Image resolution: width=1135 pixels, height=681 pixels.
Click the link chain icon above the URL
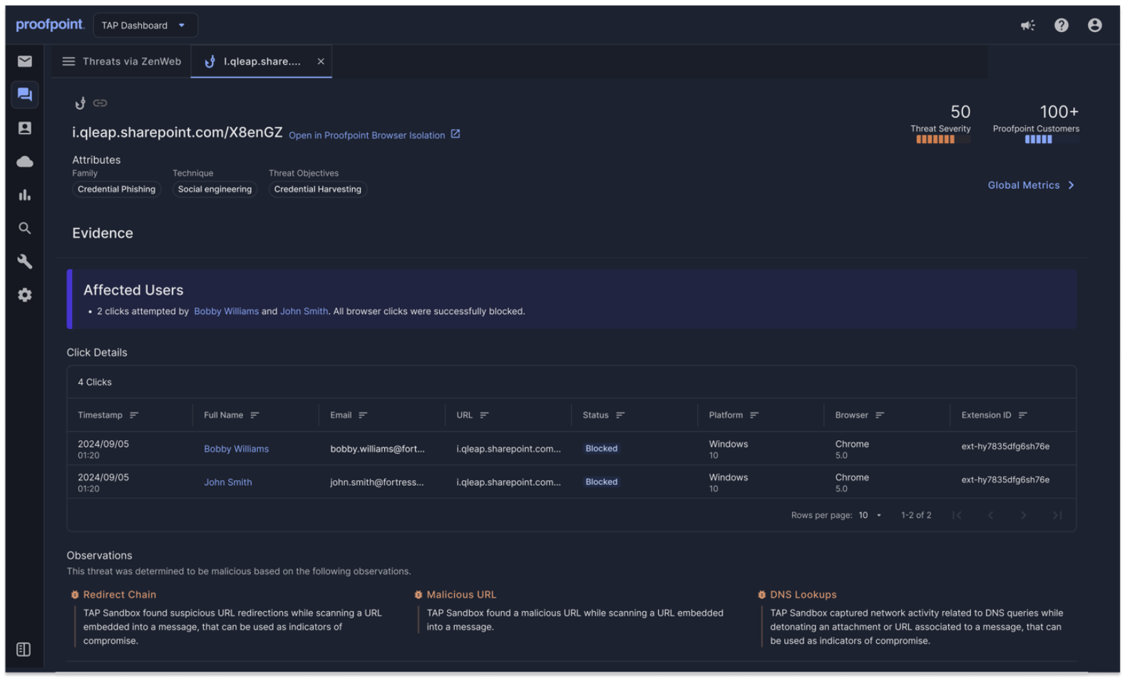(x=101, y=103)
